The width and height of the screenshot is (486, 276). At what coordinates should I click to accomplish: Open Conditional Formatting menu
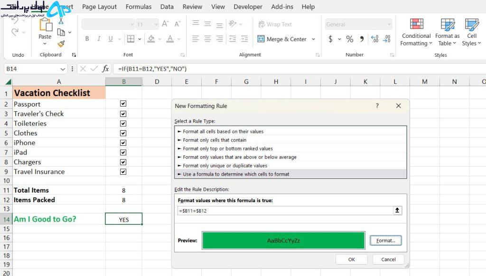point(416,32)
